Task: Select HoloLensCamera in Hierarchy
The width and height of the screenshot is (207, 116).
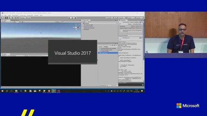Action: tap(88, 26)
